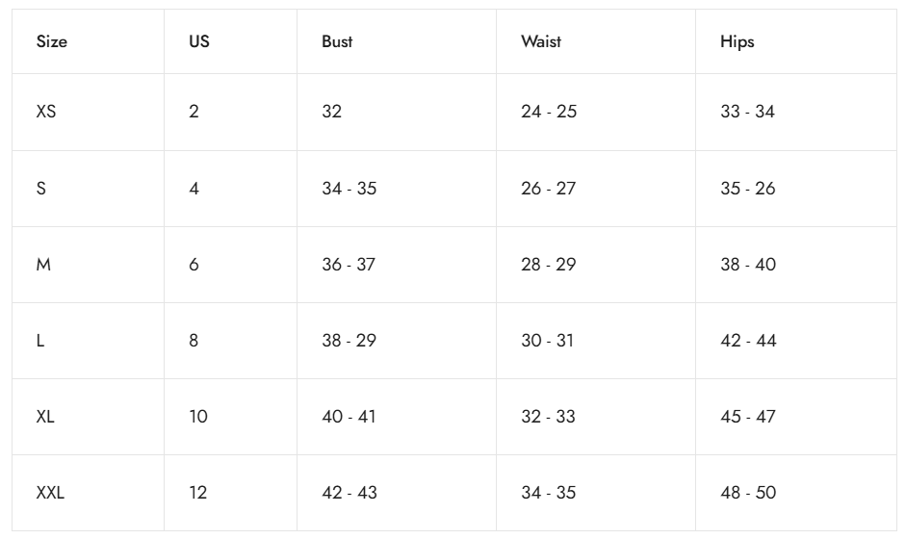Screen dimensions: 906x539
Task: Select waist value 28 - 29
Action: 549,265
